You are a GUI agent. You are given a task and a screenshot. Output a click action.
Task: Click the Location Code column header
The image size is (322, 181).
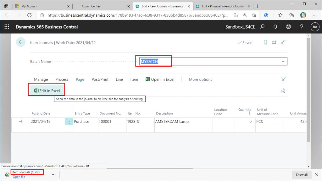point(220,112)
